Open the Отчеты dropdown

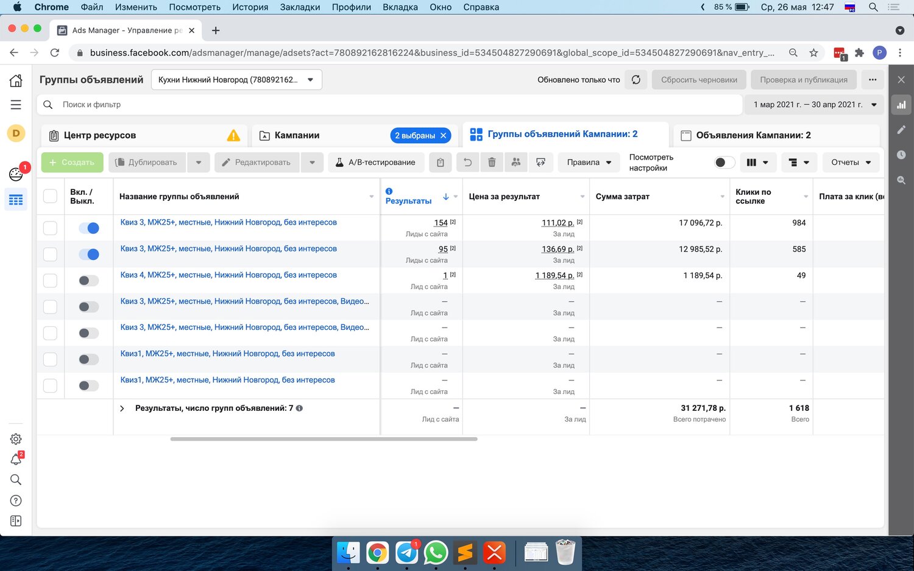click(851, 163)
